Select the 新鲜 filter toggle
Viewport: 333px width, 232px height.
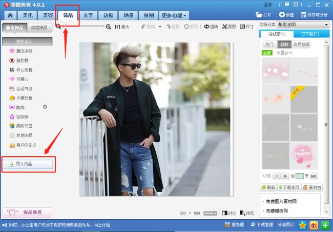(284, 44)
